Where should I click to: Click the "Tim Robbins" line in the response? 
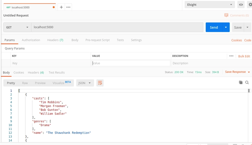(x=51, y=102)
